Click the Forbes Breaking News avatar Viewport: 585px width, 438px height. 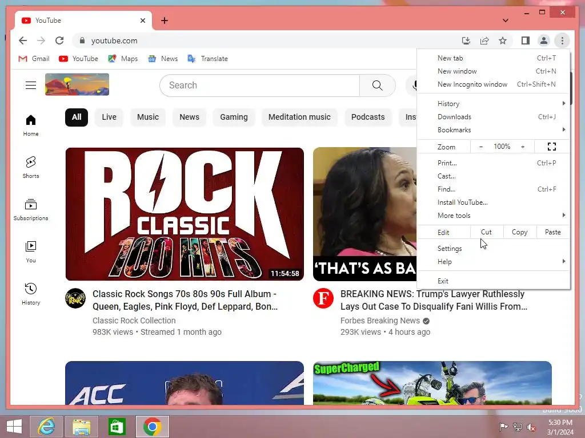323,298
